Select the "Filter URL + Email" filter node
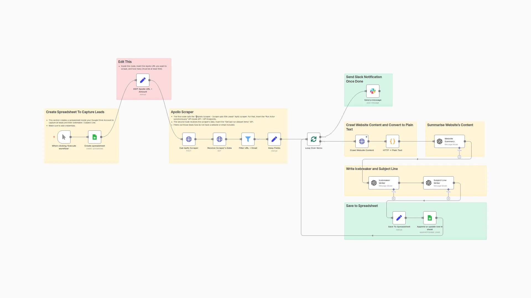Viewport: 531px width, 298px height. pyautogui.click(x=248, y=139)
